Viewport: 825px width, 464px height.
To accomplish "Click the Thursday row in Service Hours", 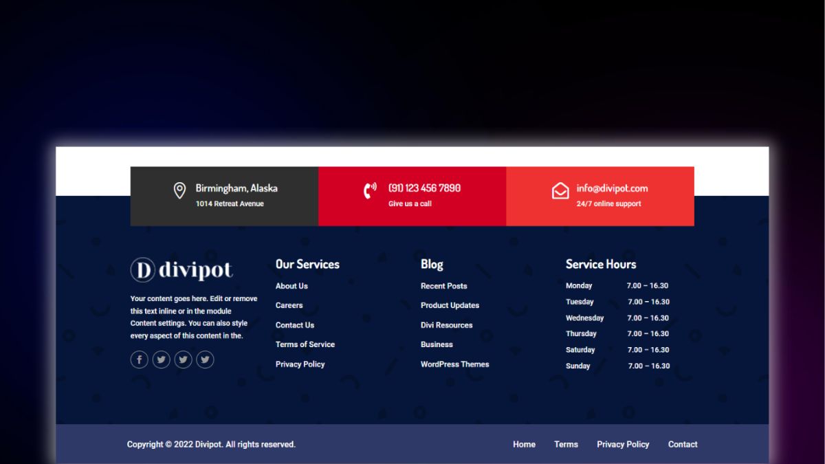I will (617, 333).
